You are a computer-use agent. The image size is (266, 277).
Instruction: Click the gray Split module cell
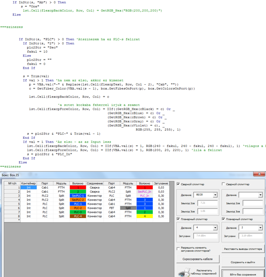[128, 208]
